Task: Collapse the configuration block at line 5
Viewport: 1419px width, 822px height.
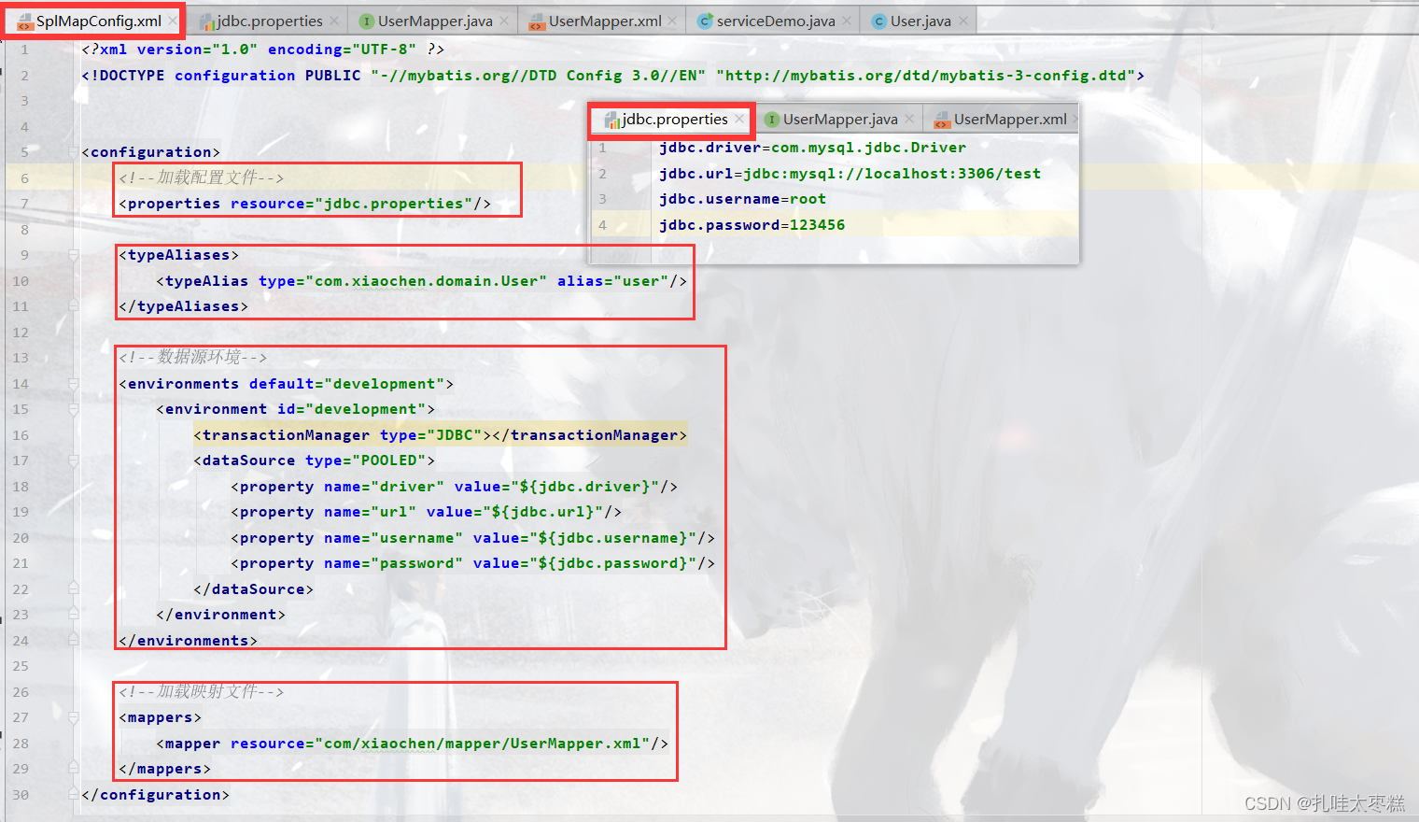Action: point(73,152)
